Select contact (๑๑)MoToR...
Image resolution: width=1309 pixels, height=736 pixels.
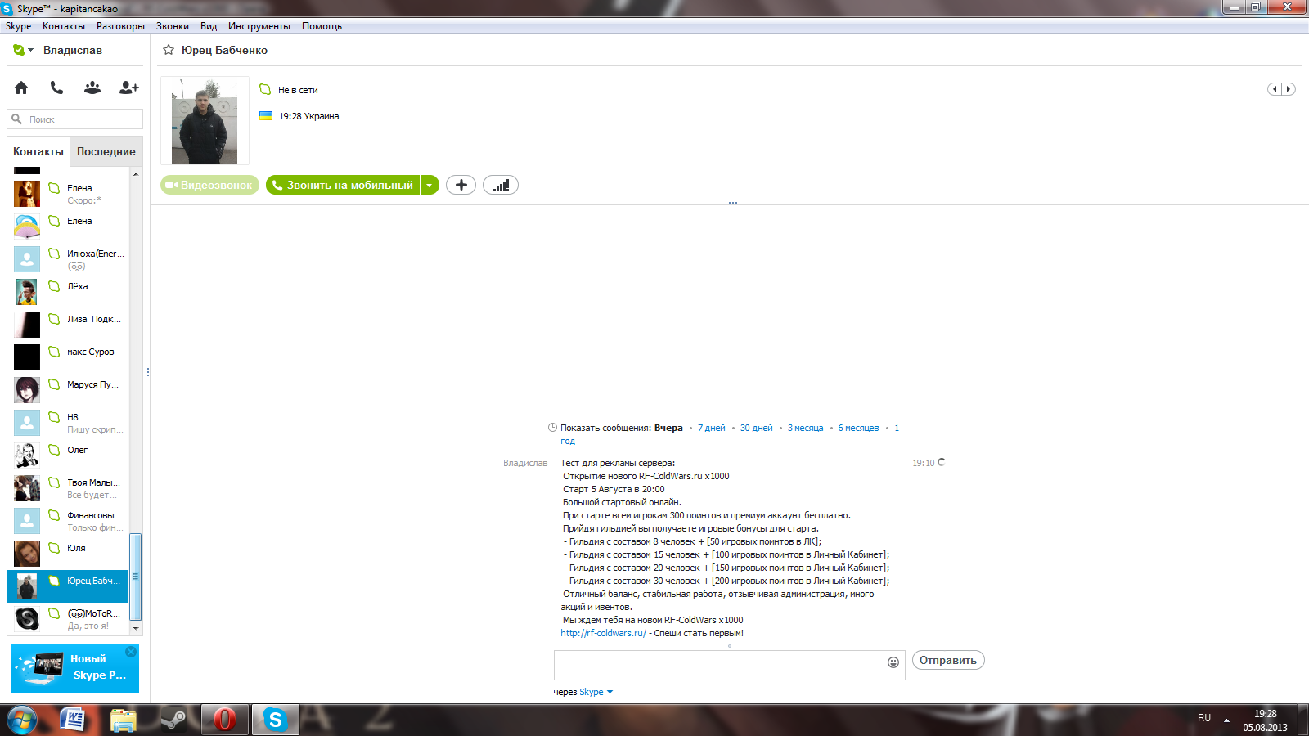pyautogui.click(x=68, y=619)
